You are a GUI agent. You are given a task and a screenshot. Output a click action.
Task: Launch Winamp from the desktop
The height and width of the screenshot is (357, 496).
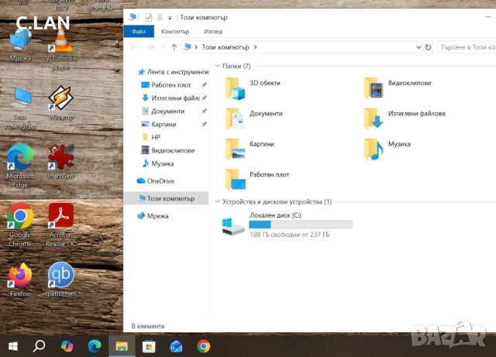(60, 104)
